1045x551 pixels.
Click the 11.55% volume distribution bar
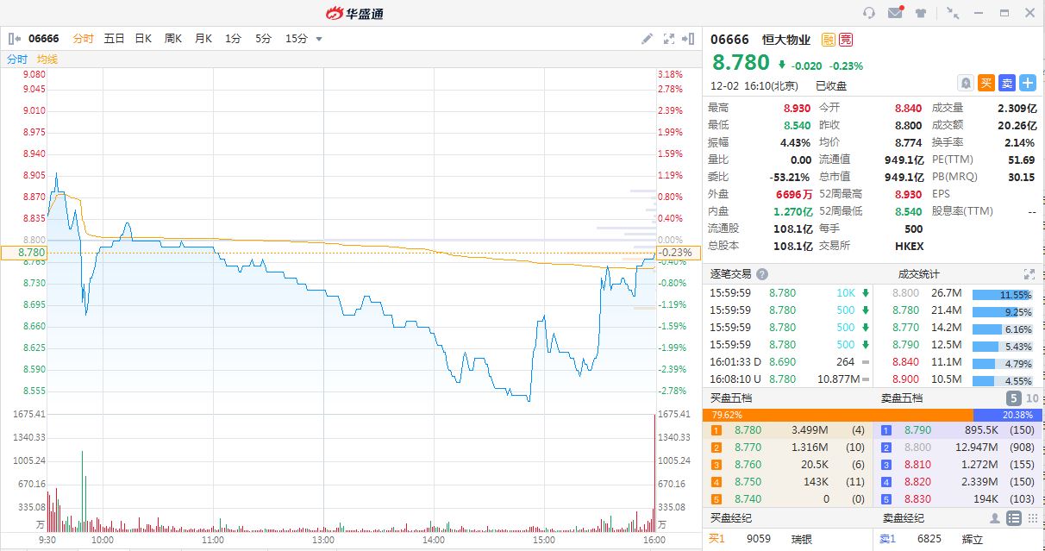point(1002,294)
